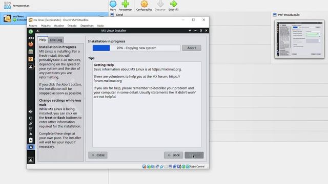Click the audio indicator in VM status bar
328x184 pixels.
pyautogui.click(x=153, y=167)
